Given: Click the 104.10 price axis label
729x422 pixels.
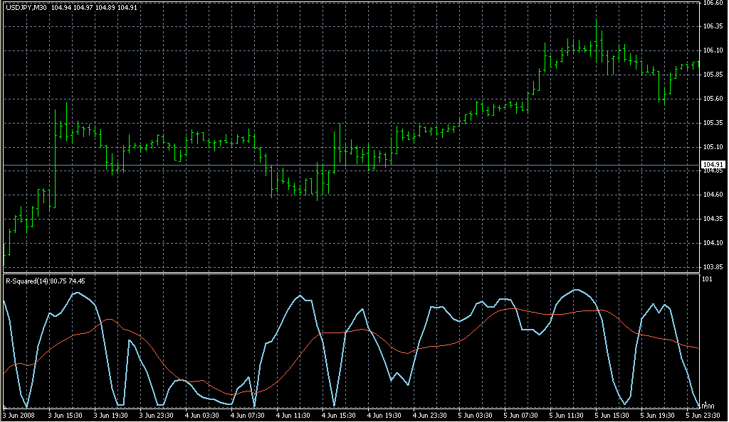Looking at the screenshot, I should coord(713,243).
